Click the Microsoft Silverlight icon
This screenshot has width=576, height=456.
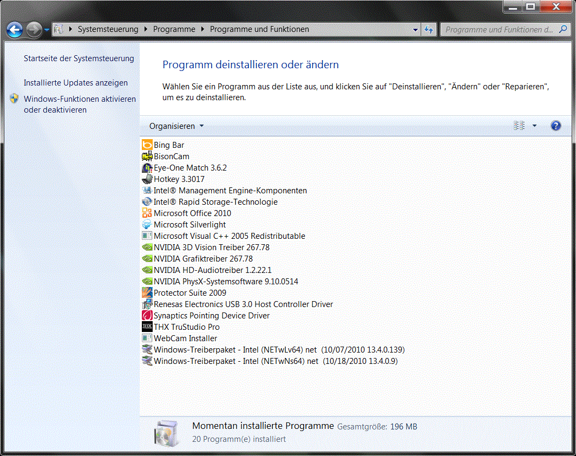147,225
